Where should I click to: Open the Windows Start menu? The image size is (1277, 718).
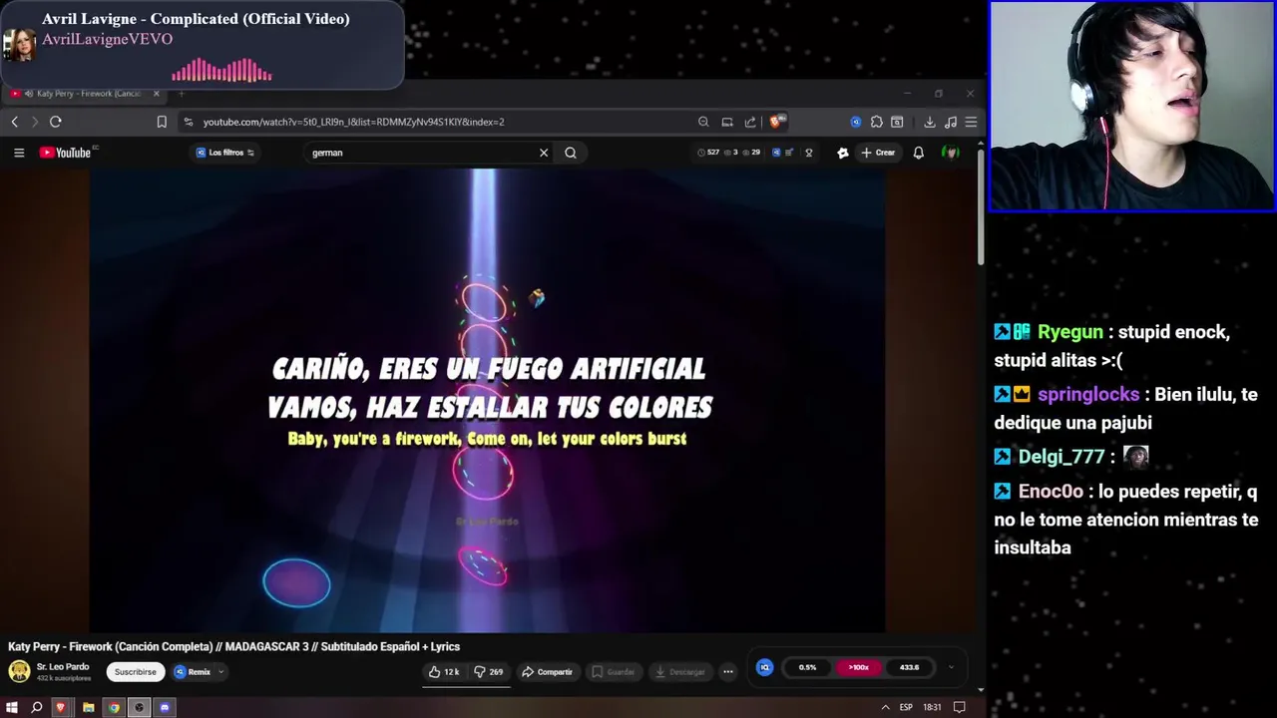pyautogui.click(x=12, y=707)
